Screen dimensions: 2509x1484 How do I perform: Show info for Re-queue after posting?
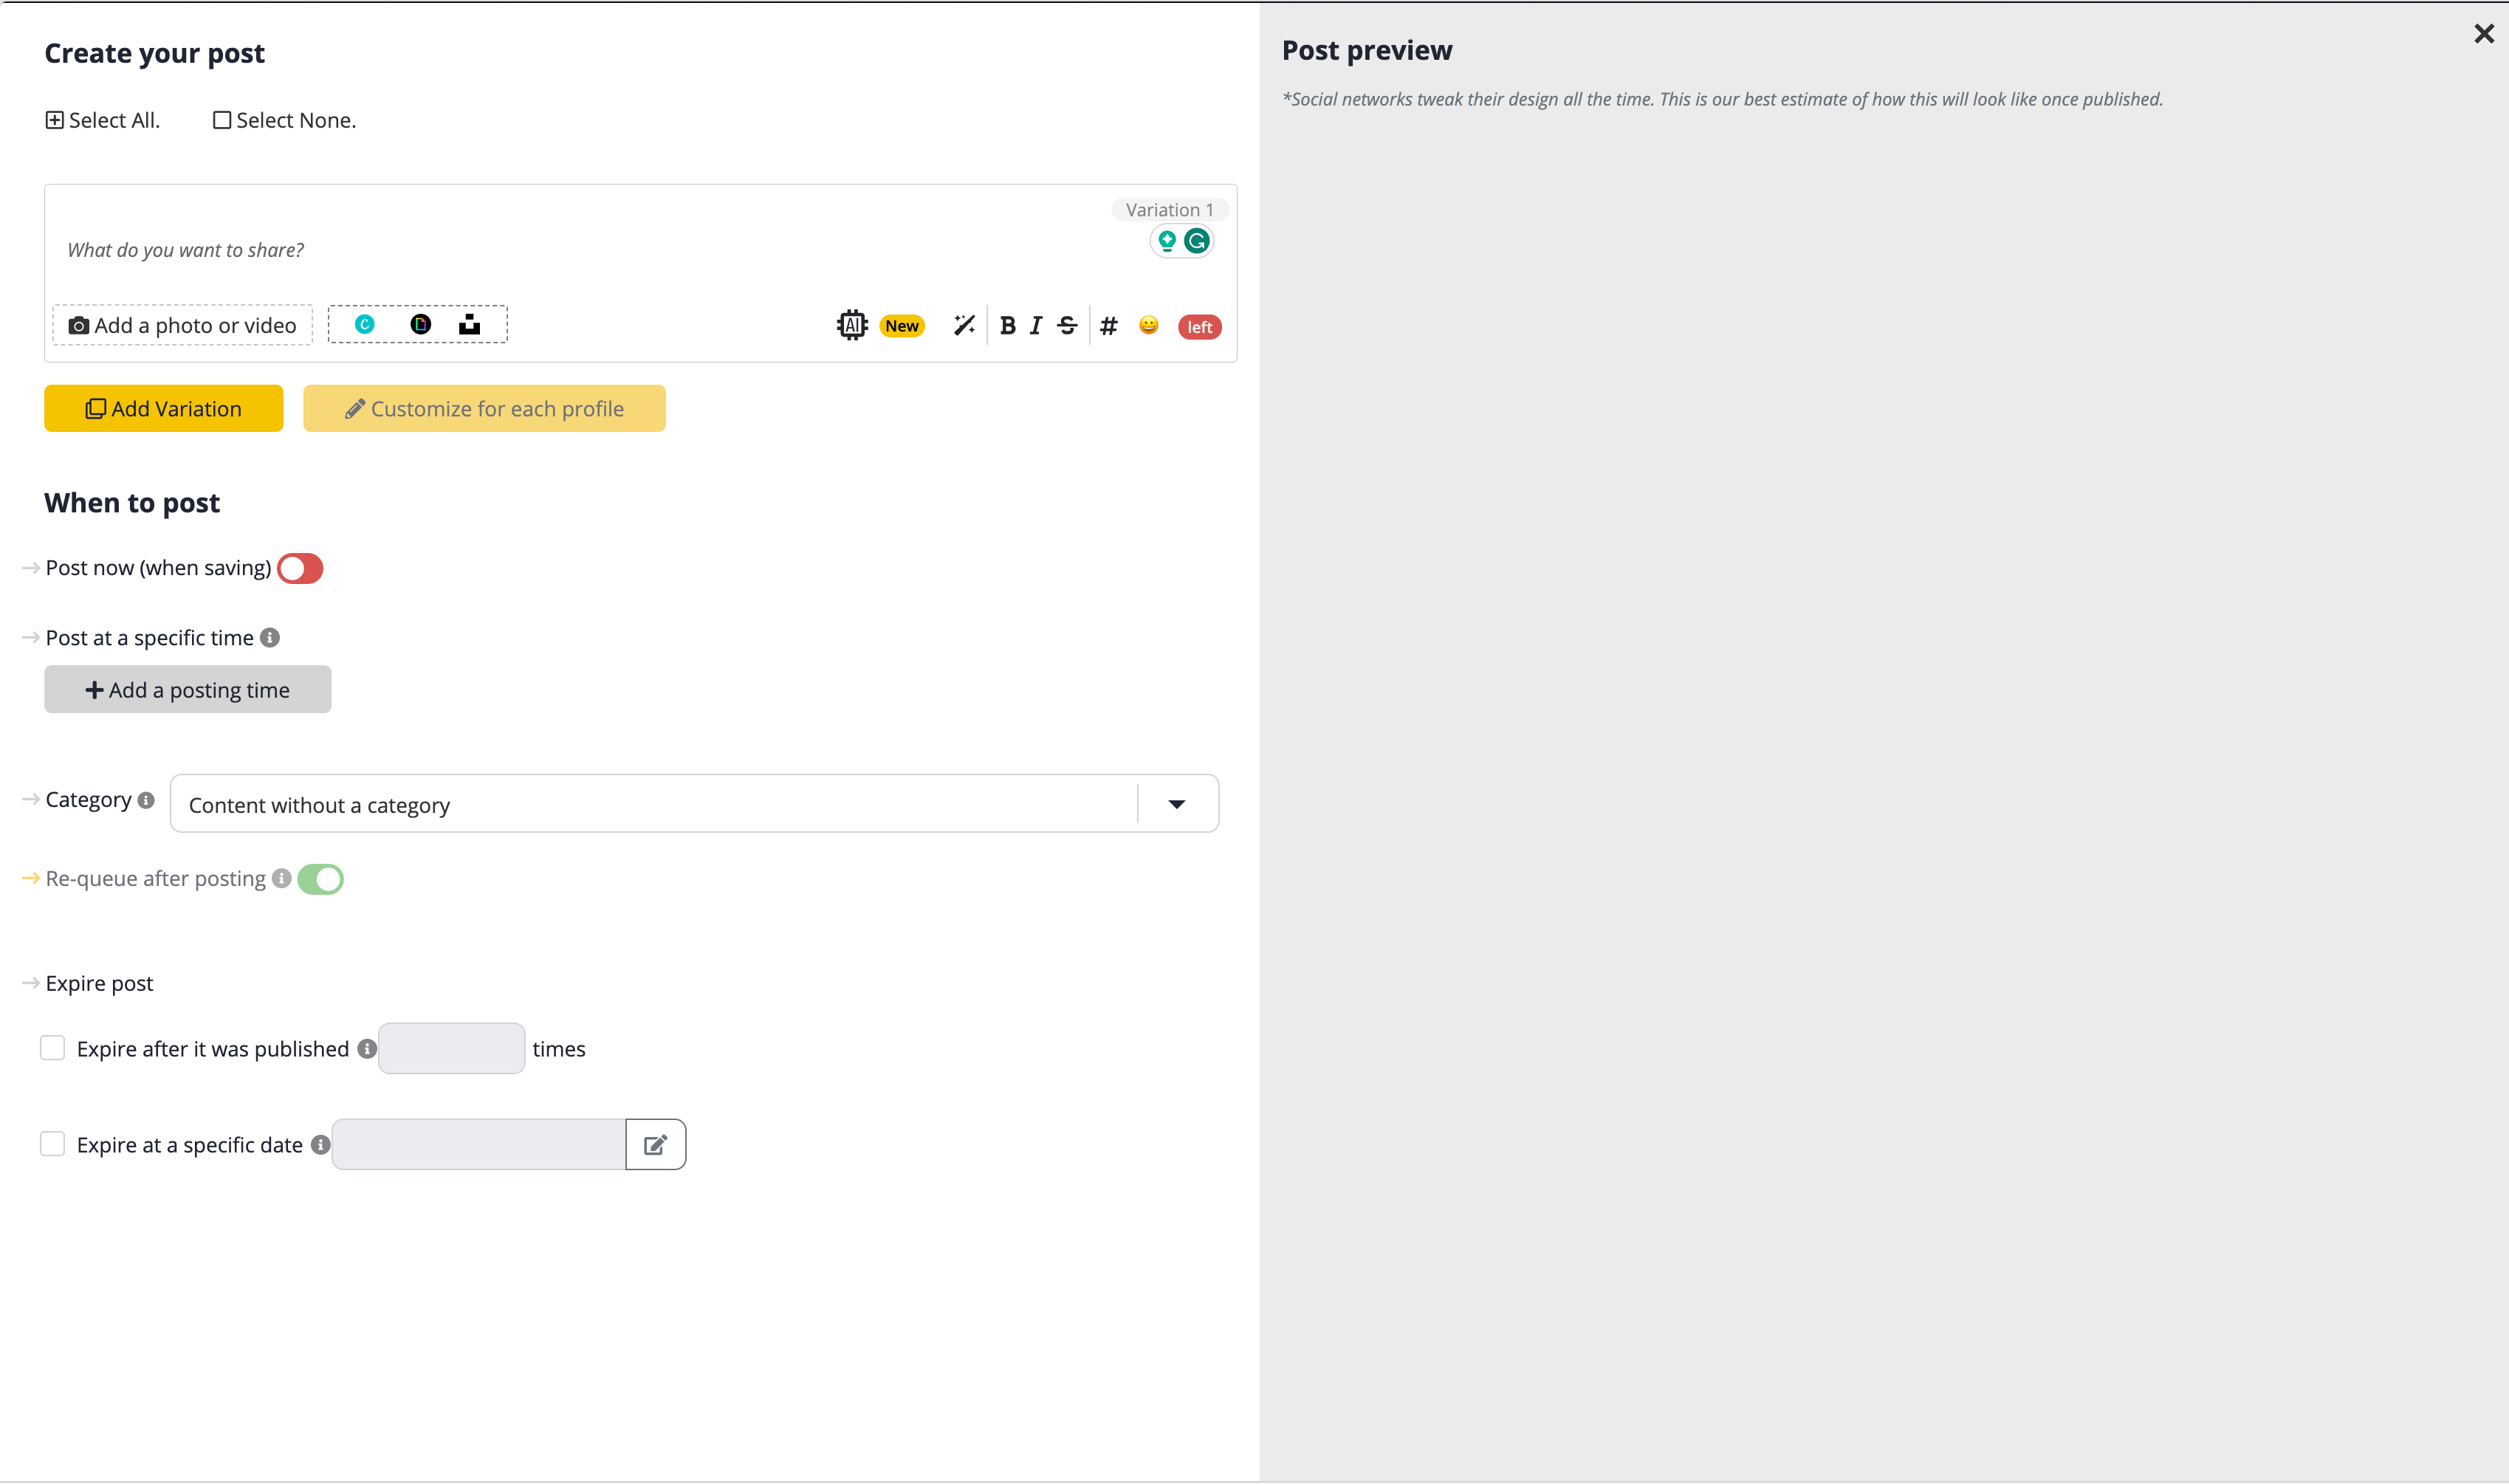(x=282, y=878)
